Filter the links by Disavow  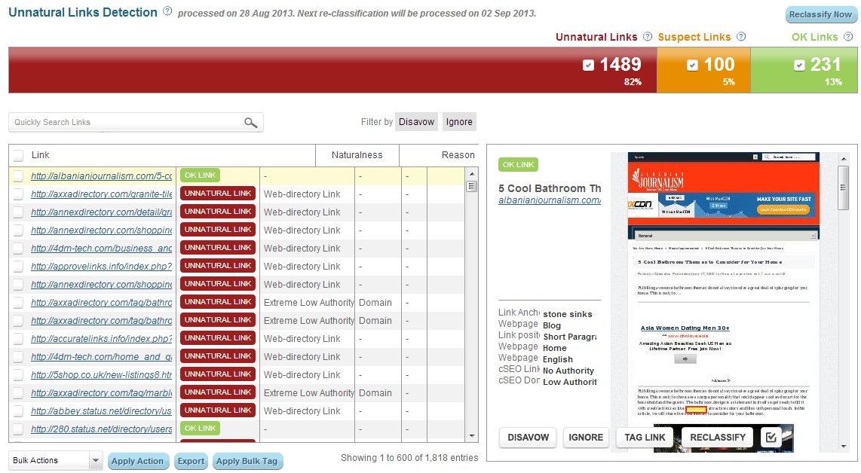coord(416,122)
